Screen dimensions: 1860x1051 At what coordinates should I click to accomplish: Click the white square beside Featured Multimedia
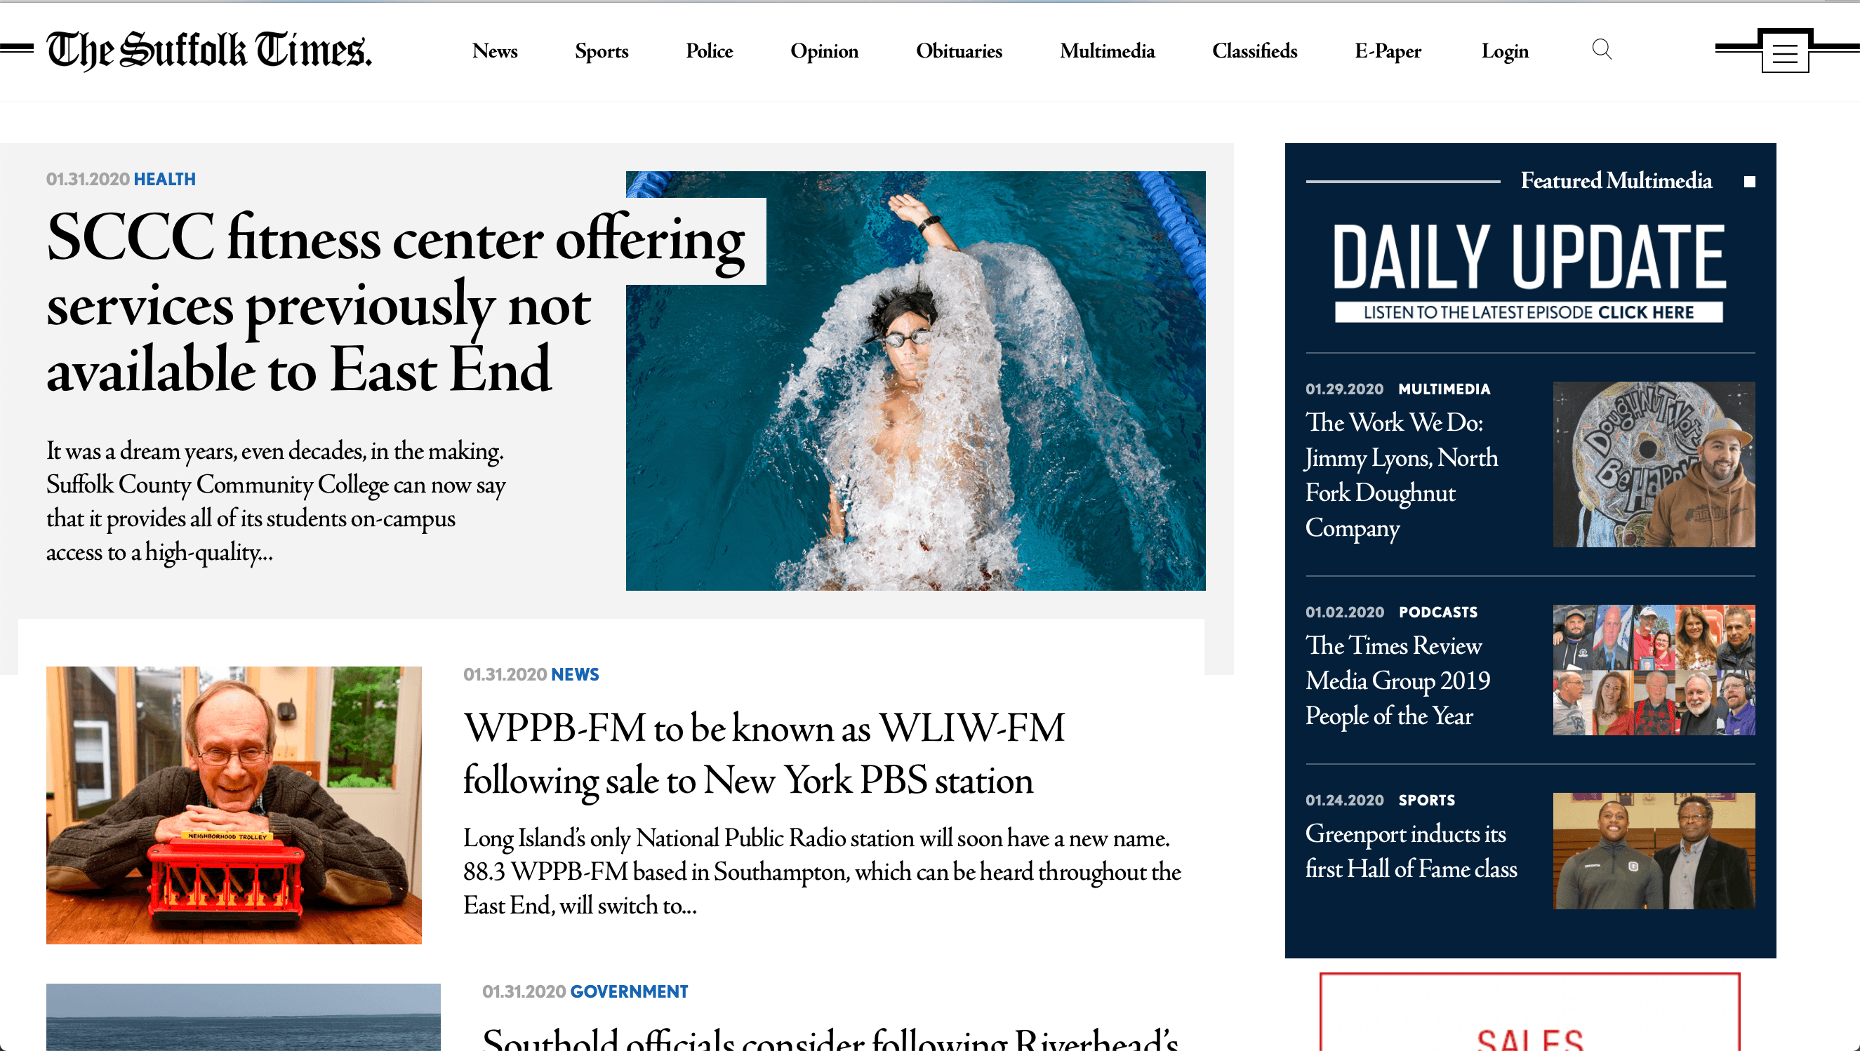click(x=1750, y=181)
